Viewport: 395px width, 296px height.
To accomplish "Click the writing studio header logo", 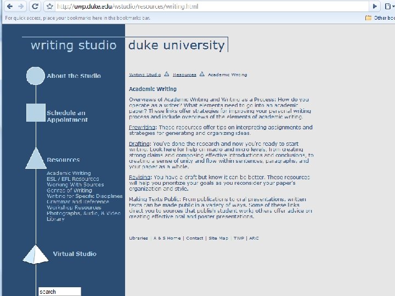I will point(74,45).
